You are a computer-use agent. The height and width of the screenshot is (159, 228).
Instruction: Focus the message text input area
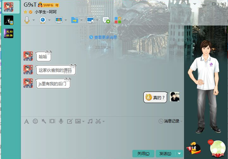[103, 137]
